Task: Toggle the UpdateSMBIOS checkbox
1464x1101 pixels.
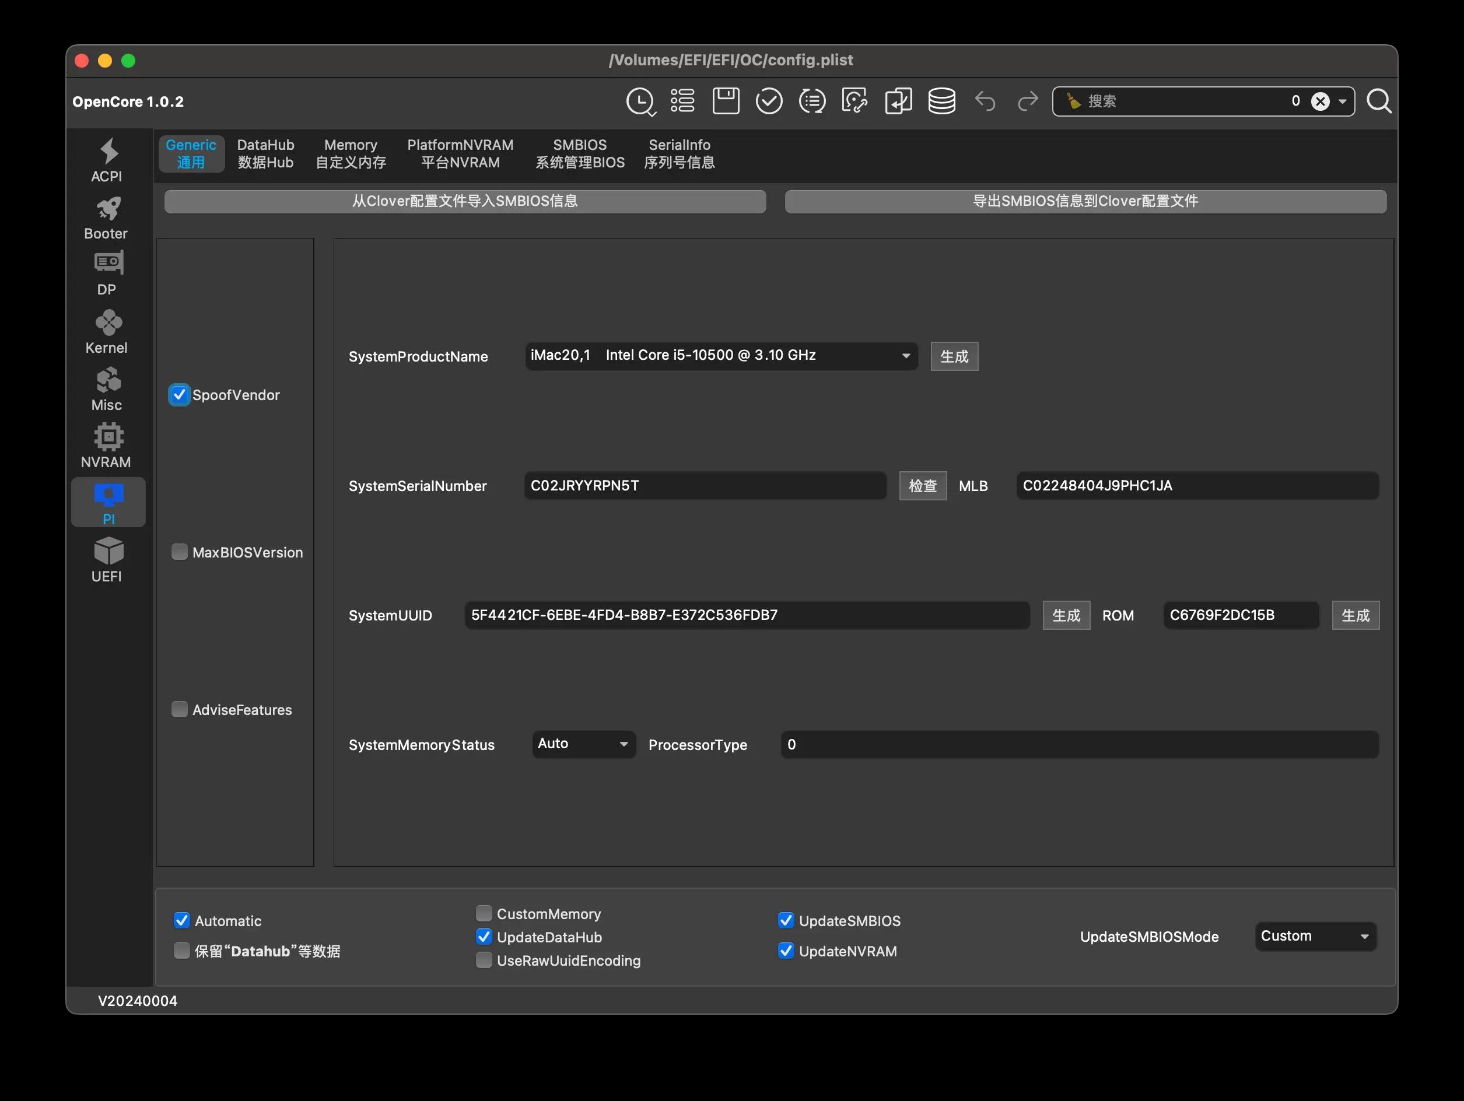Action: (785, 921)
